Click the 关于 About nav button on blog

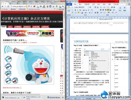(10, 27)
